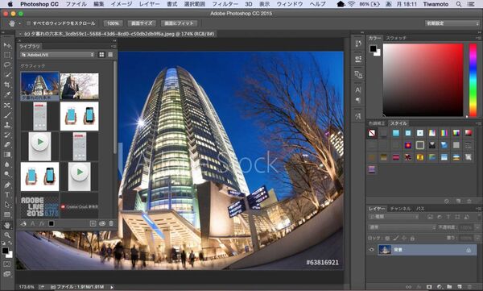Viewport: 483px width, 291px height.
Task: Select the Zoom tool in the toolbar
Action: (6, 235)
